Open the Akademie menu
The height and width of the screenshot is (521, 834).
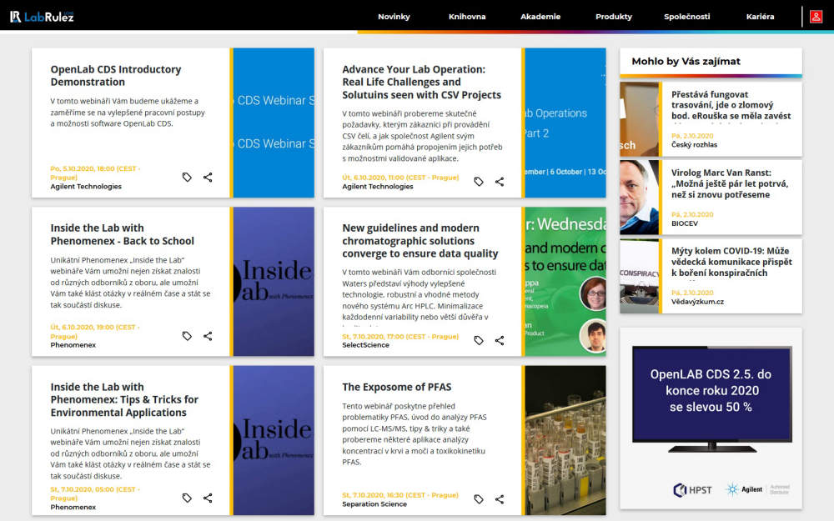click(x=540, y=17)
